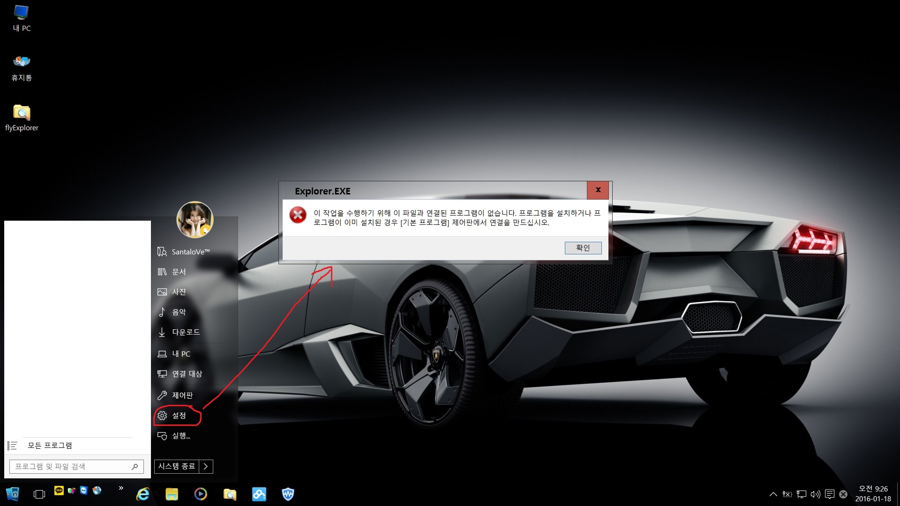Open the Action Center notification icon
This screenshot has width=900, height=506.
(x=830, y=494)
